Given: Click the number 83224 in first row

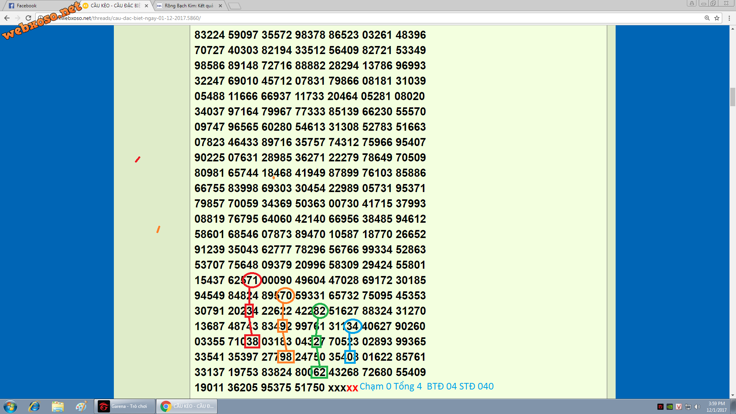Looking at the screenshot, I should pos(210,35).
